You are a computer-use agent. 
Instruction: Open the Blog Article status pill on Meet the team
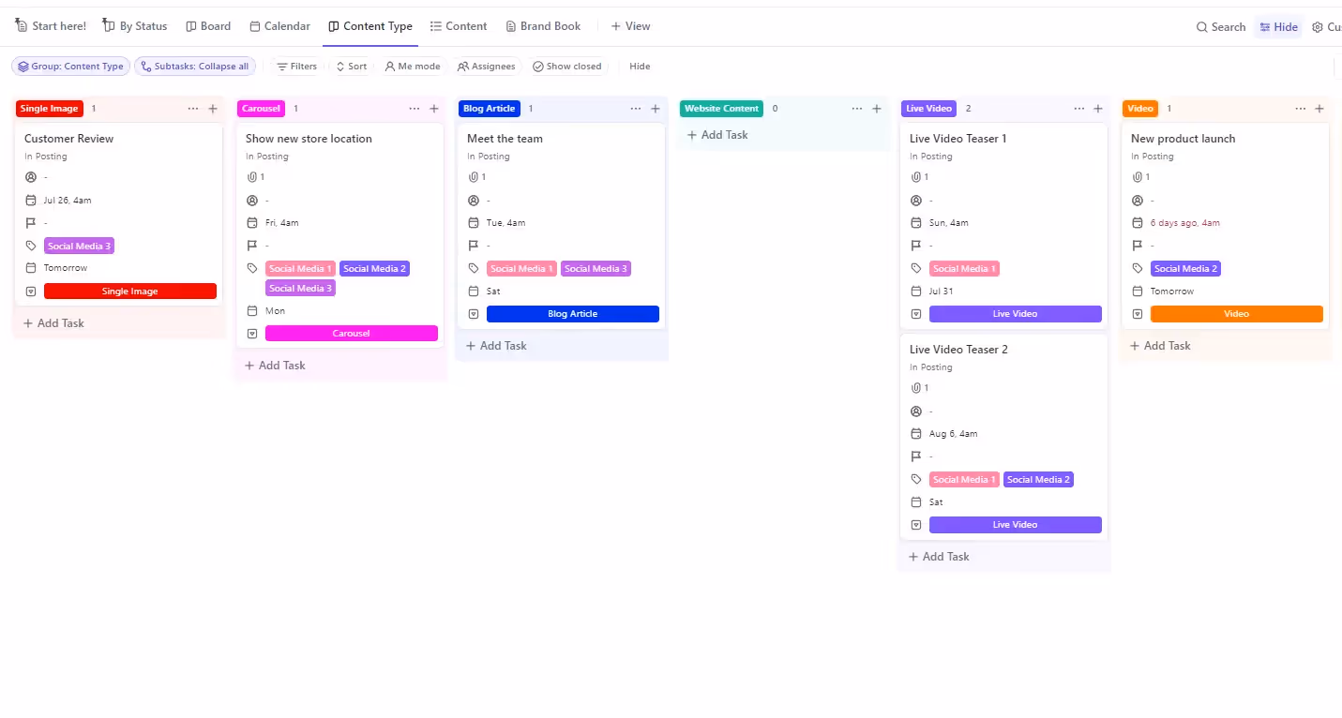click(x=573, y=313)
